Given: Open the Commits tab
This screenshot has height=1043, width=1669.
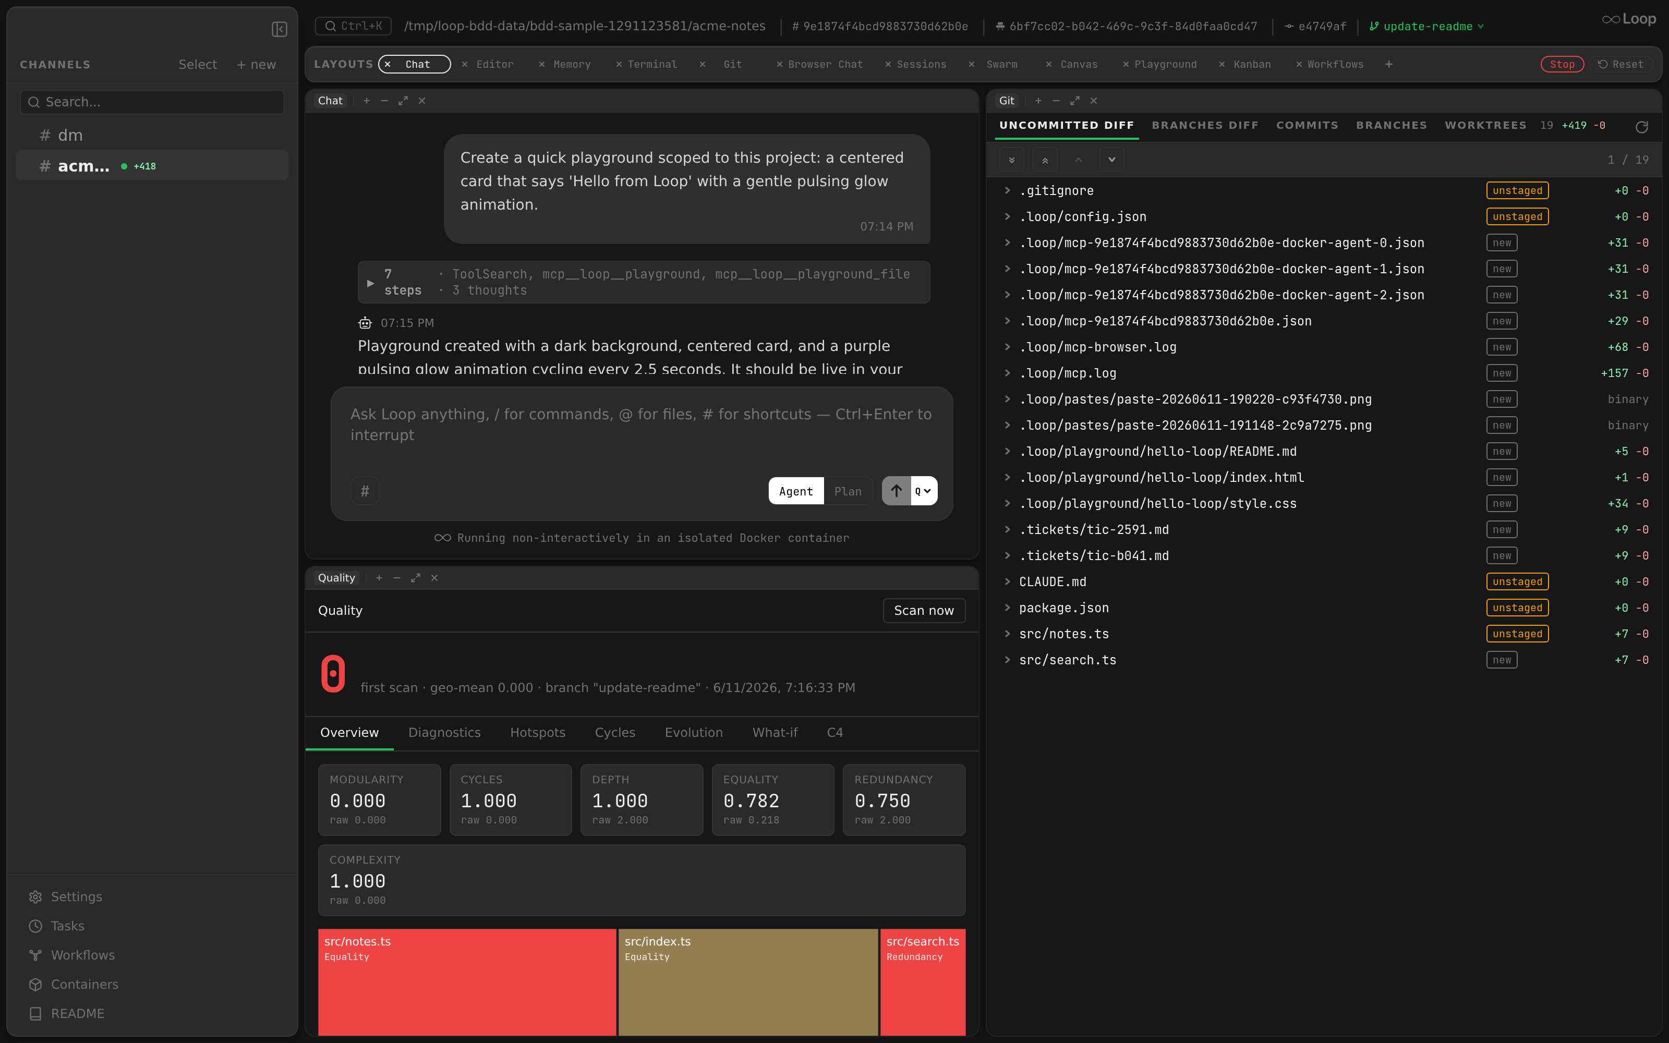Looking at the screenshot, I should tap(1307, 126).
